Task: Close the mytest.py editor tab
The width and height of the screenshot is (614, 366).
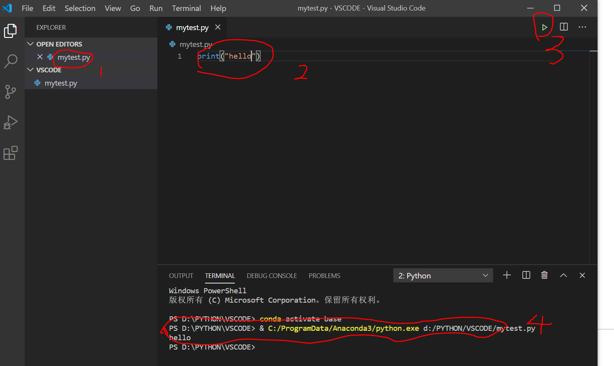Action: point(218,27)
